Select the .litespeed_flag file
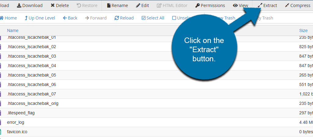Viewport: 313px width, 139px height. click(x=21, y=113)
